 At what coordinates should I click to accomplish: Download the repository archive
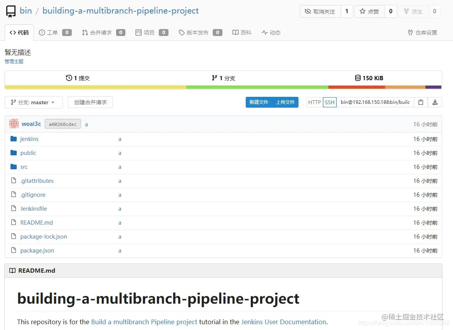[x=435, y=102]
